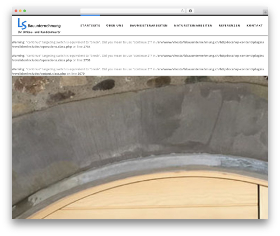The height and width of the screenshot is (236, 280).
Task: Click the red close window button
Action: click(16, 11)
